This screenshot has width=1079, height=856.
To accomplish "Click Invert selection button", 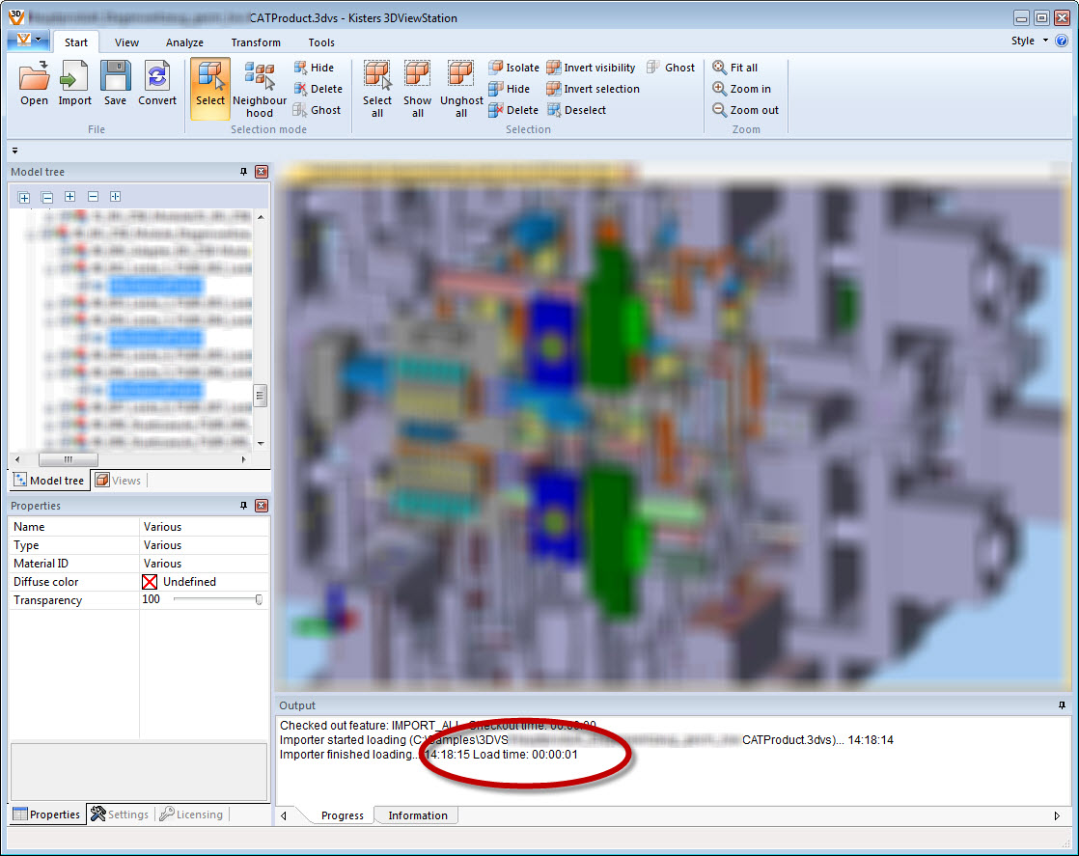I will [x=593, y=89].
